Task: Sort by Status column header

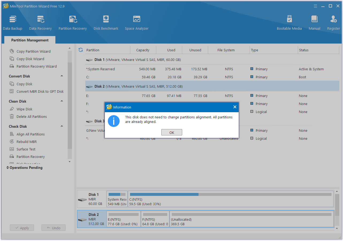Action: tap(318, 50)
